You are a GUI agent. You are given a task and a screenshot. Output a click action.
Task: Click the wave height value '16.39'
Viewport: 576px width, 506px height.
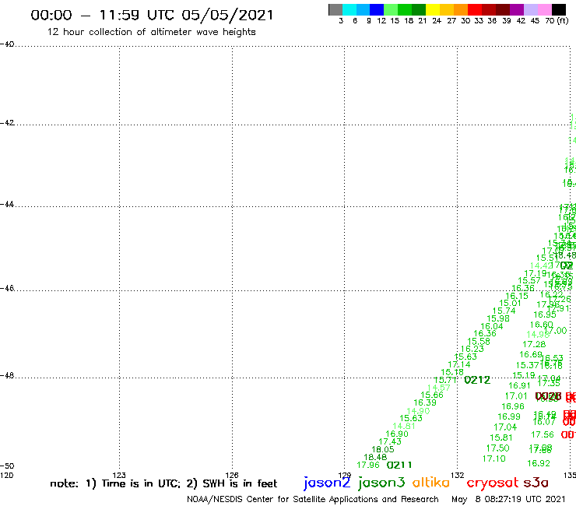(425, 402)
